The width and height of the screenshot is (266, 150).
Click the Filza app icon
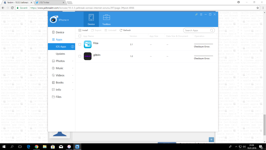pyautogui.click(x=88, y=44)
